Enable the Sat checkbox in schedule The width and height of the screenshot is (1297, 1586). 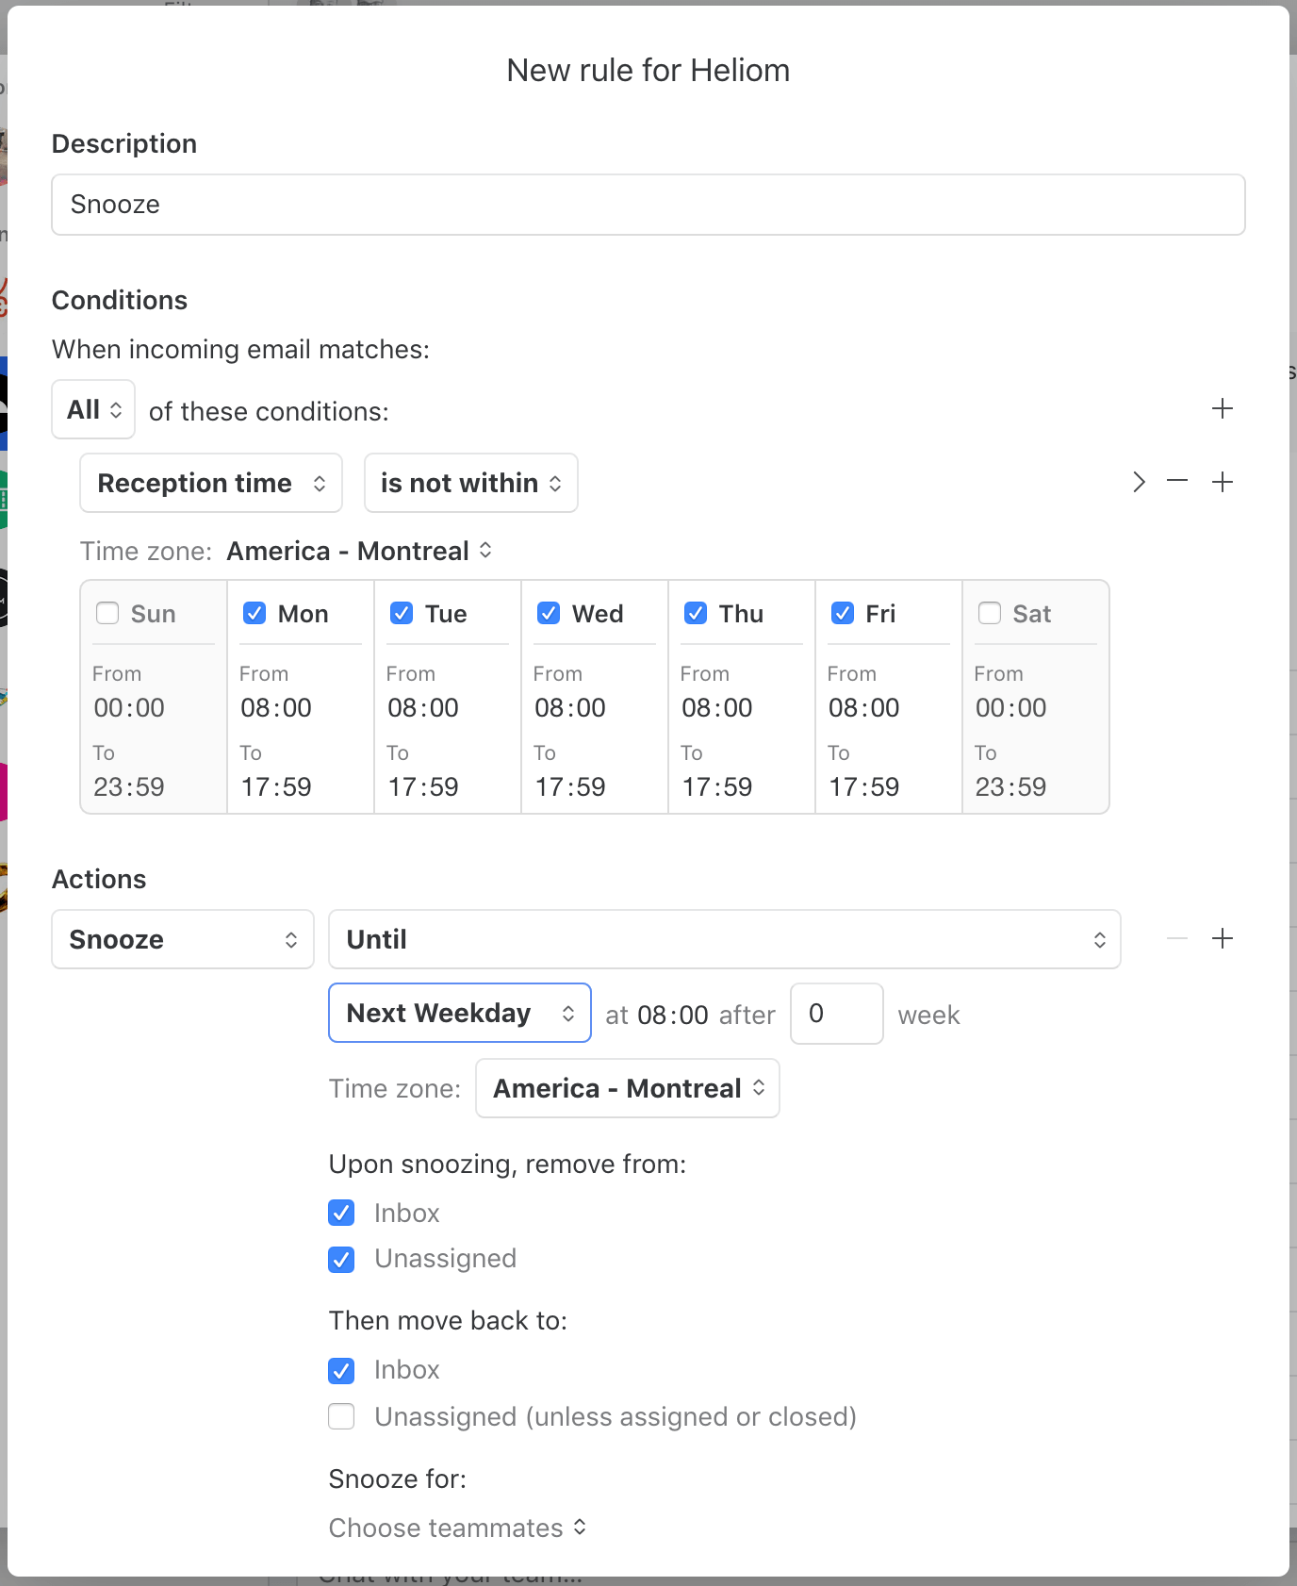coord(990,614)
